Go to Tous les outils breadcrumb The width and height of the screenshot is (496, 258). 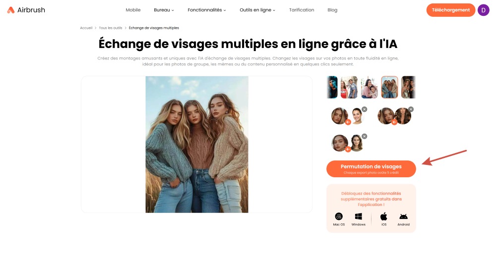(111, 28)
